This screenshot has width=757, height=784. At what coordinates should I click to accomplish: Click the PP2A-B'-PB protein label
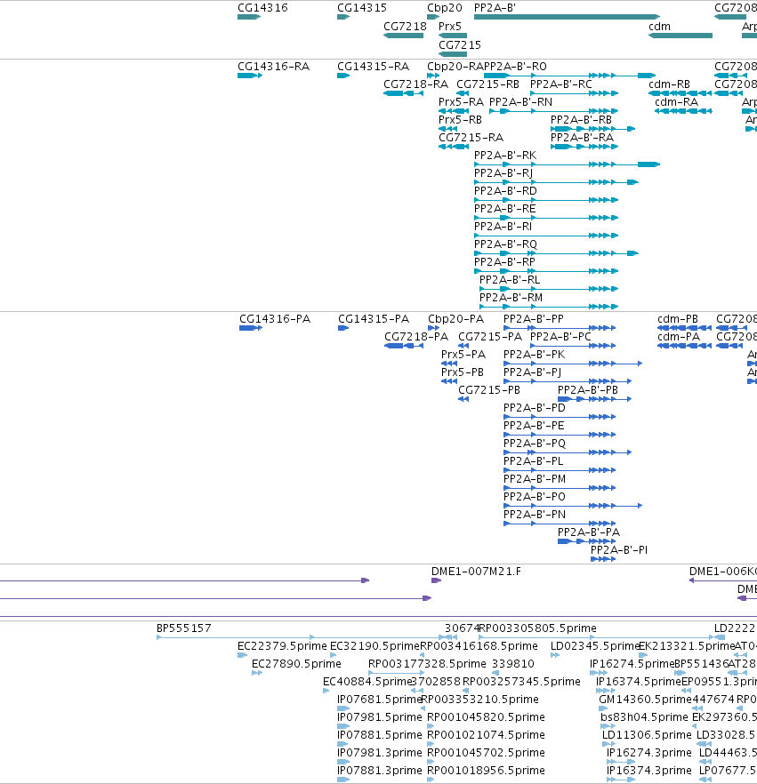click(588, 390)
